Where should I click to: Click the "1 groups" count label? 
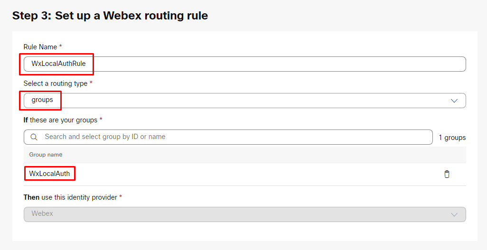(452, 138)
